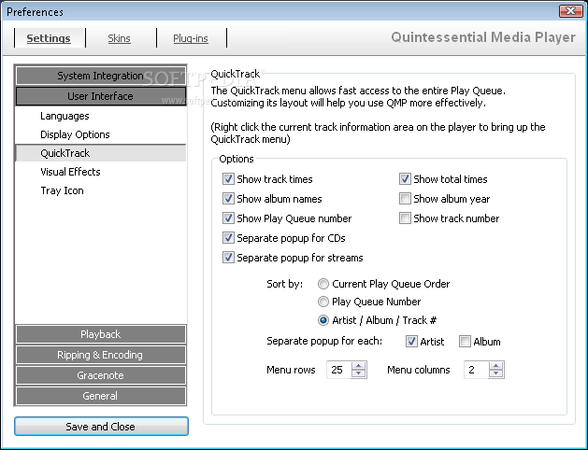This screenshot has width=588, height=450.
Task: Switch to the Settings tab
Action: click(x=49, y=38)
